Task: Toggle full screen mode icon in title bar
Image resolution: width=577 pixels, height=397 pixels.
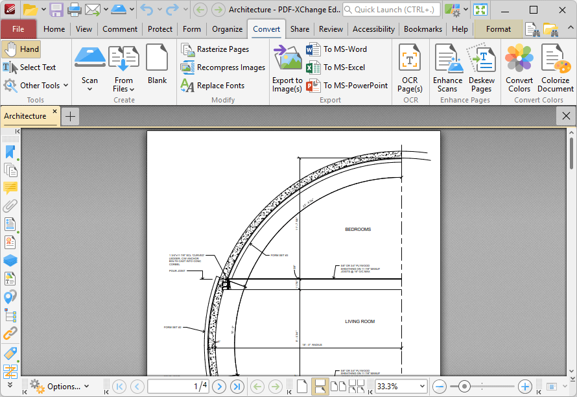Action: pos(480,10)
